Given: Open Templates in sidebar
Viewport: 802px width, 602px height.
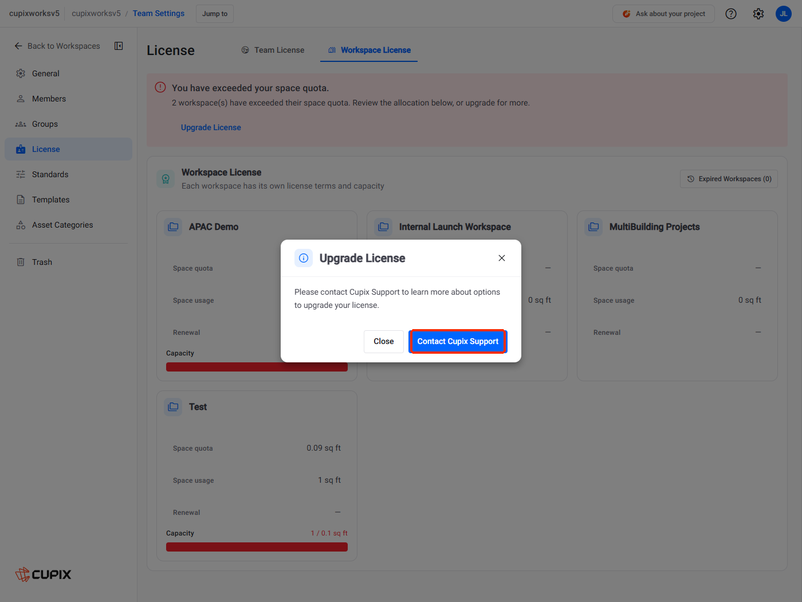Looking at the screenshot, I should pos(68,200).
